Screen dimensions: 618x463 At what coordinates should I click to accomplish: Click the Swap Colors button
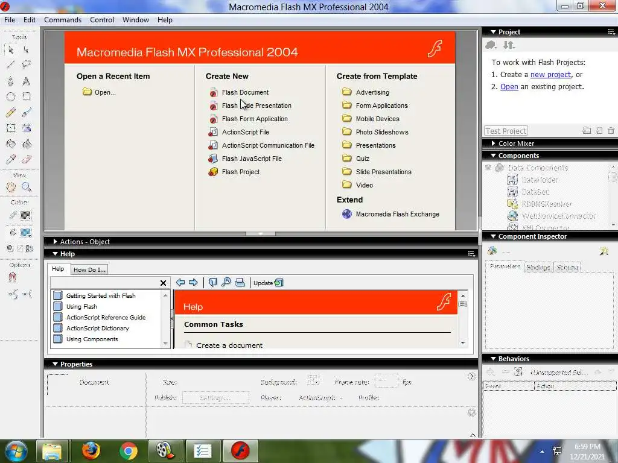[30, 248]
